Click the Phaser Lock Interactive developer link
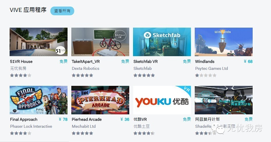Image resolution: width=271 pixels, height=142 pixels. tap(31, 126)
